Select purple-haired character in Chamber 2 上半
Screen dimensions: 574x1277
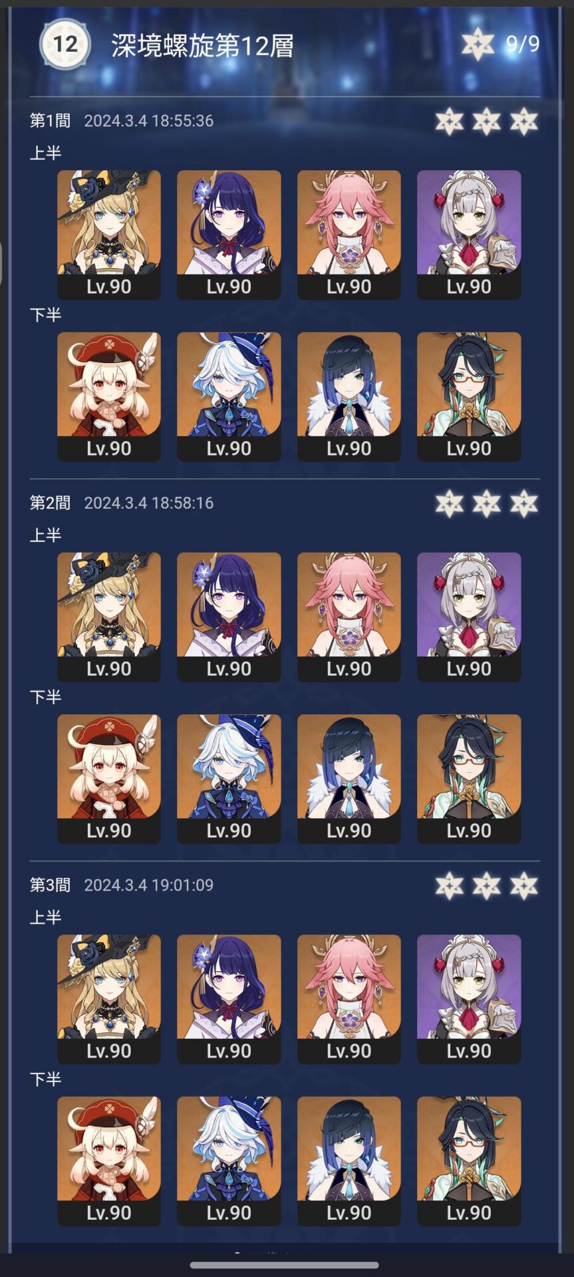tap(229, 617)
